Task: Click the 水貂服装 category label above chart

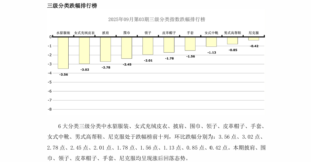Action: click(63, 33)
